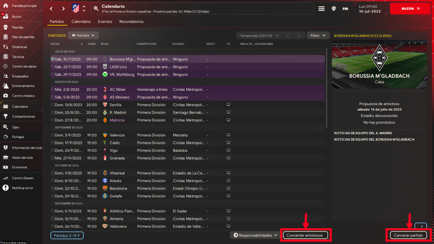Go back with the left arrow
The width and height of the screenshot is (434, 244).
point(51,9)
